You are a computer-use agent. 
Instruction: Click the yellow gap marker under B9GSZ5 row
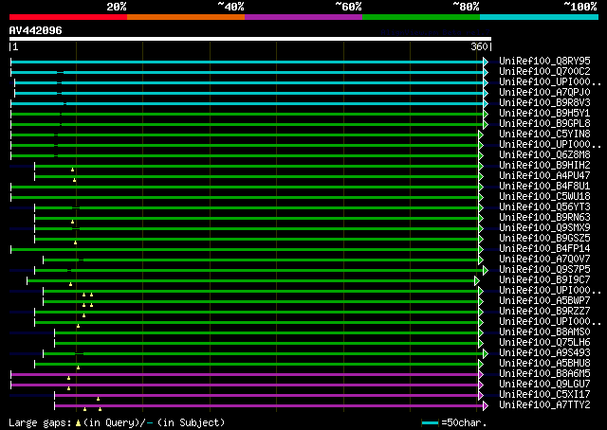[76, 243]
